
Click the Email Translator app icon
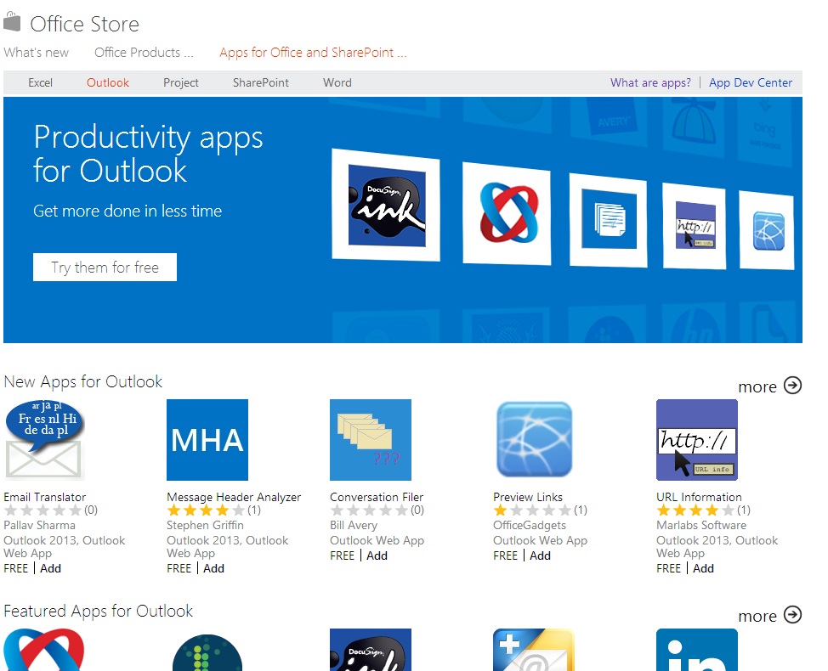pyautogui.click(x=44, y=440)
